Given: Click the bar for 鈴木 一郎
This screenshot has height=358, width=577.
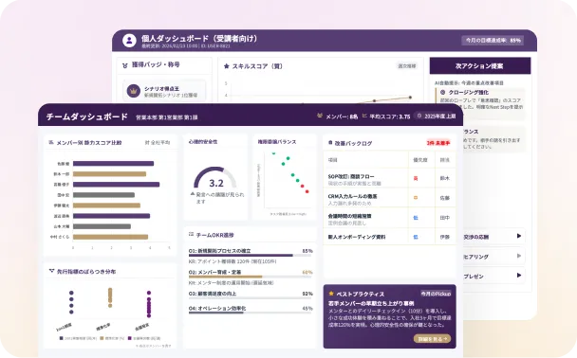Looking at the screenshot, I should (x=109, y=174).
